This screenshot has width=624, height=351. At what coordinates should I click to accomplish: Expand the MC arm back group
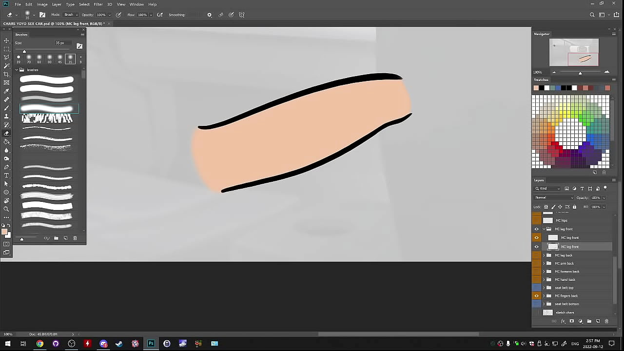coord(544,263)
